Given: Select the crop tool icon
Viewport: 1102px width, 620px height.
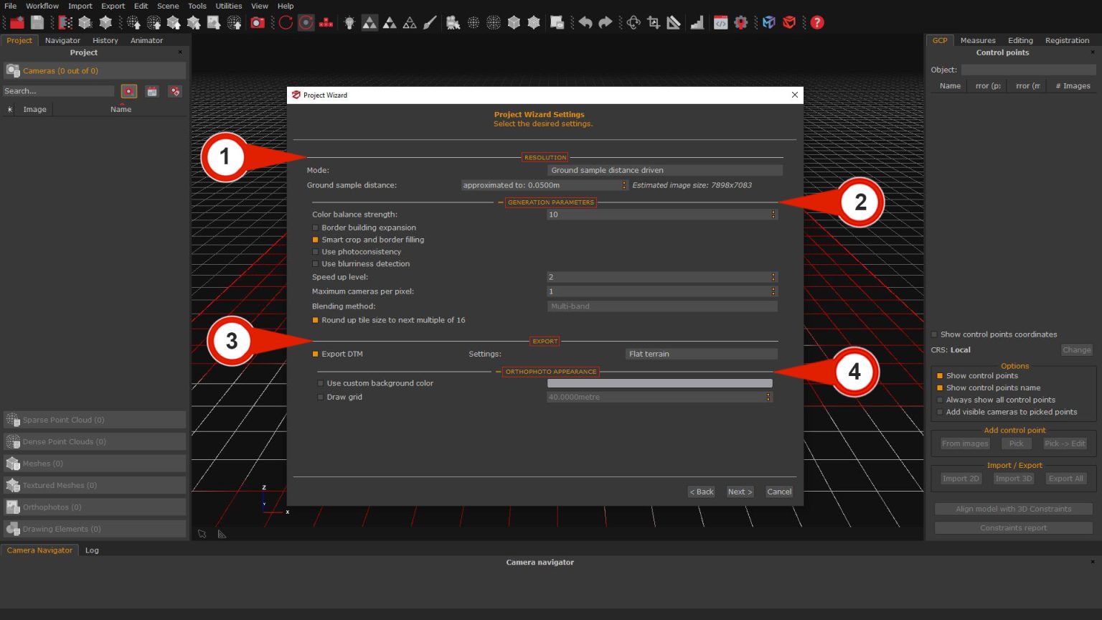Looking at the screenshot, I should (654, 22).
